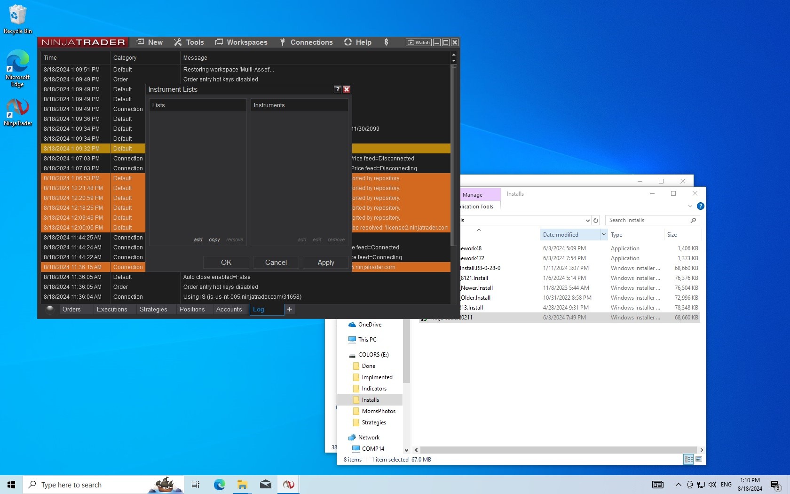This screenshot has height=494, width=790.
Task: Click the Apply button in Instrument Lists
Action: 325,263
